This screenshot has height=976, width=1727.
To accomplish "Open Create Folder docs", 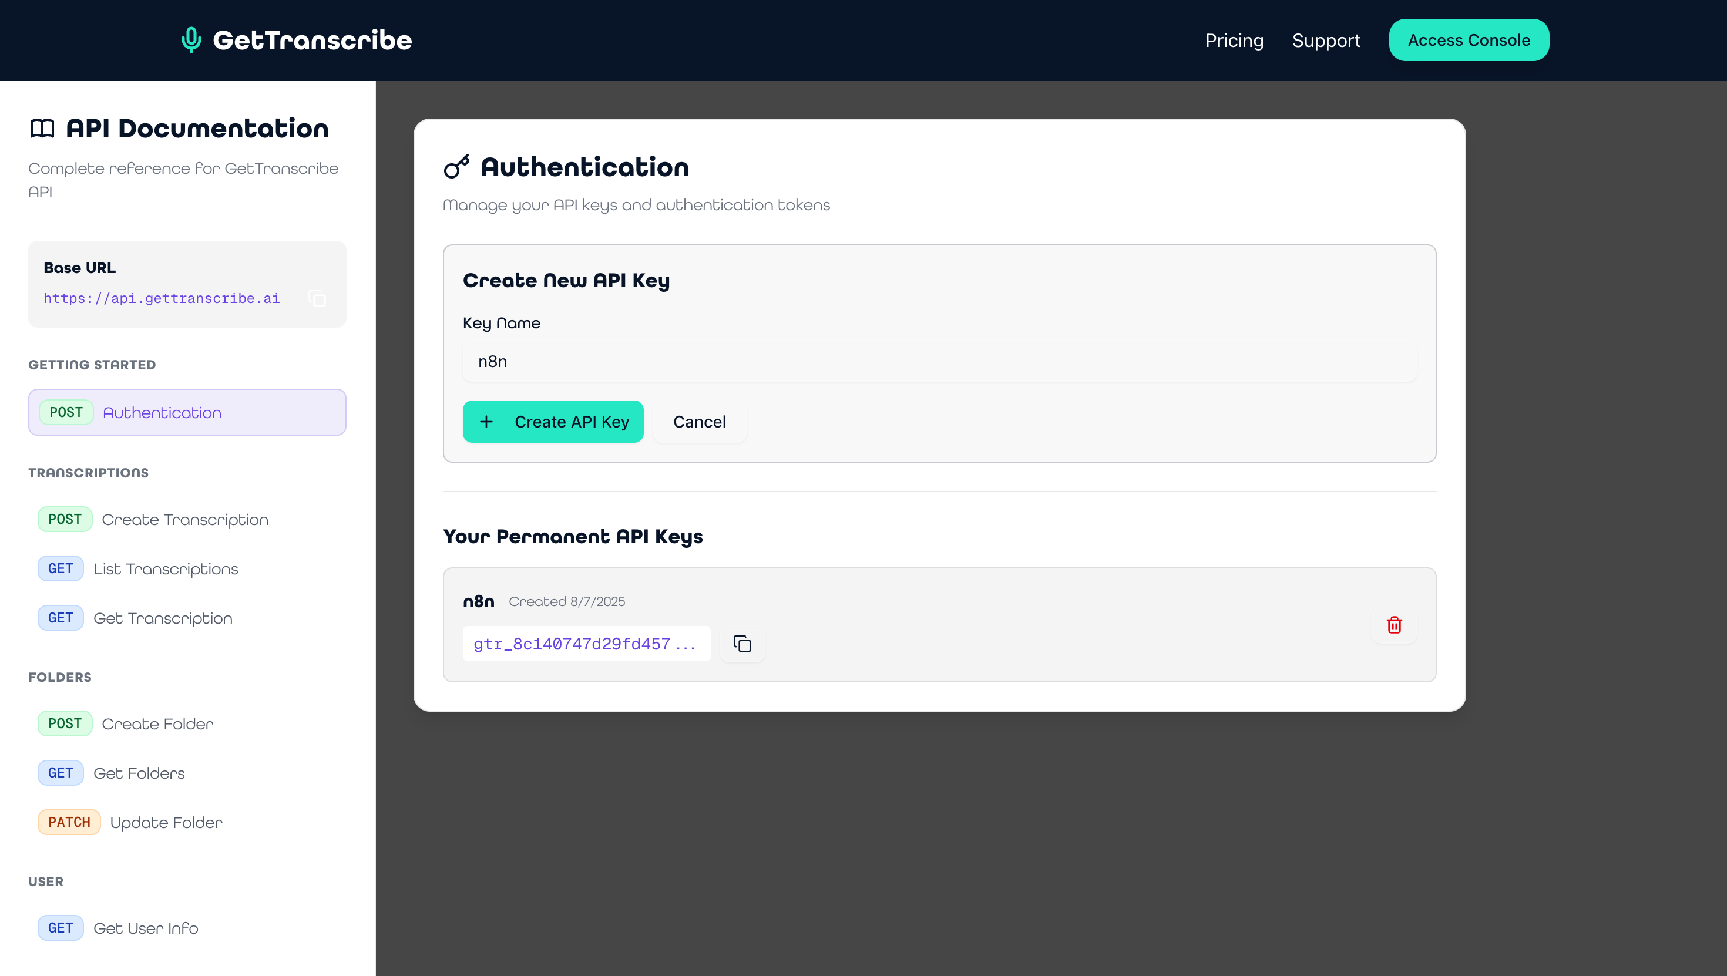I will point(187,724).
